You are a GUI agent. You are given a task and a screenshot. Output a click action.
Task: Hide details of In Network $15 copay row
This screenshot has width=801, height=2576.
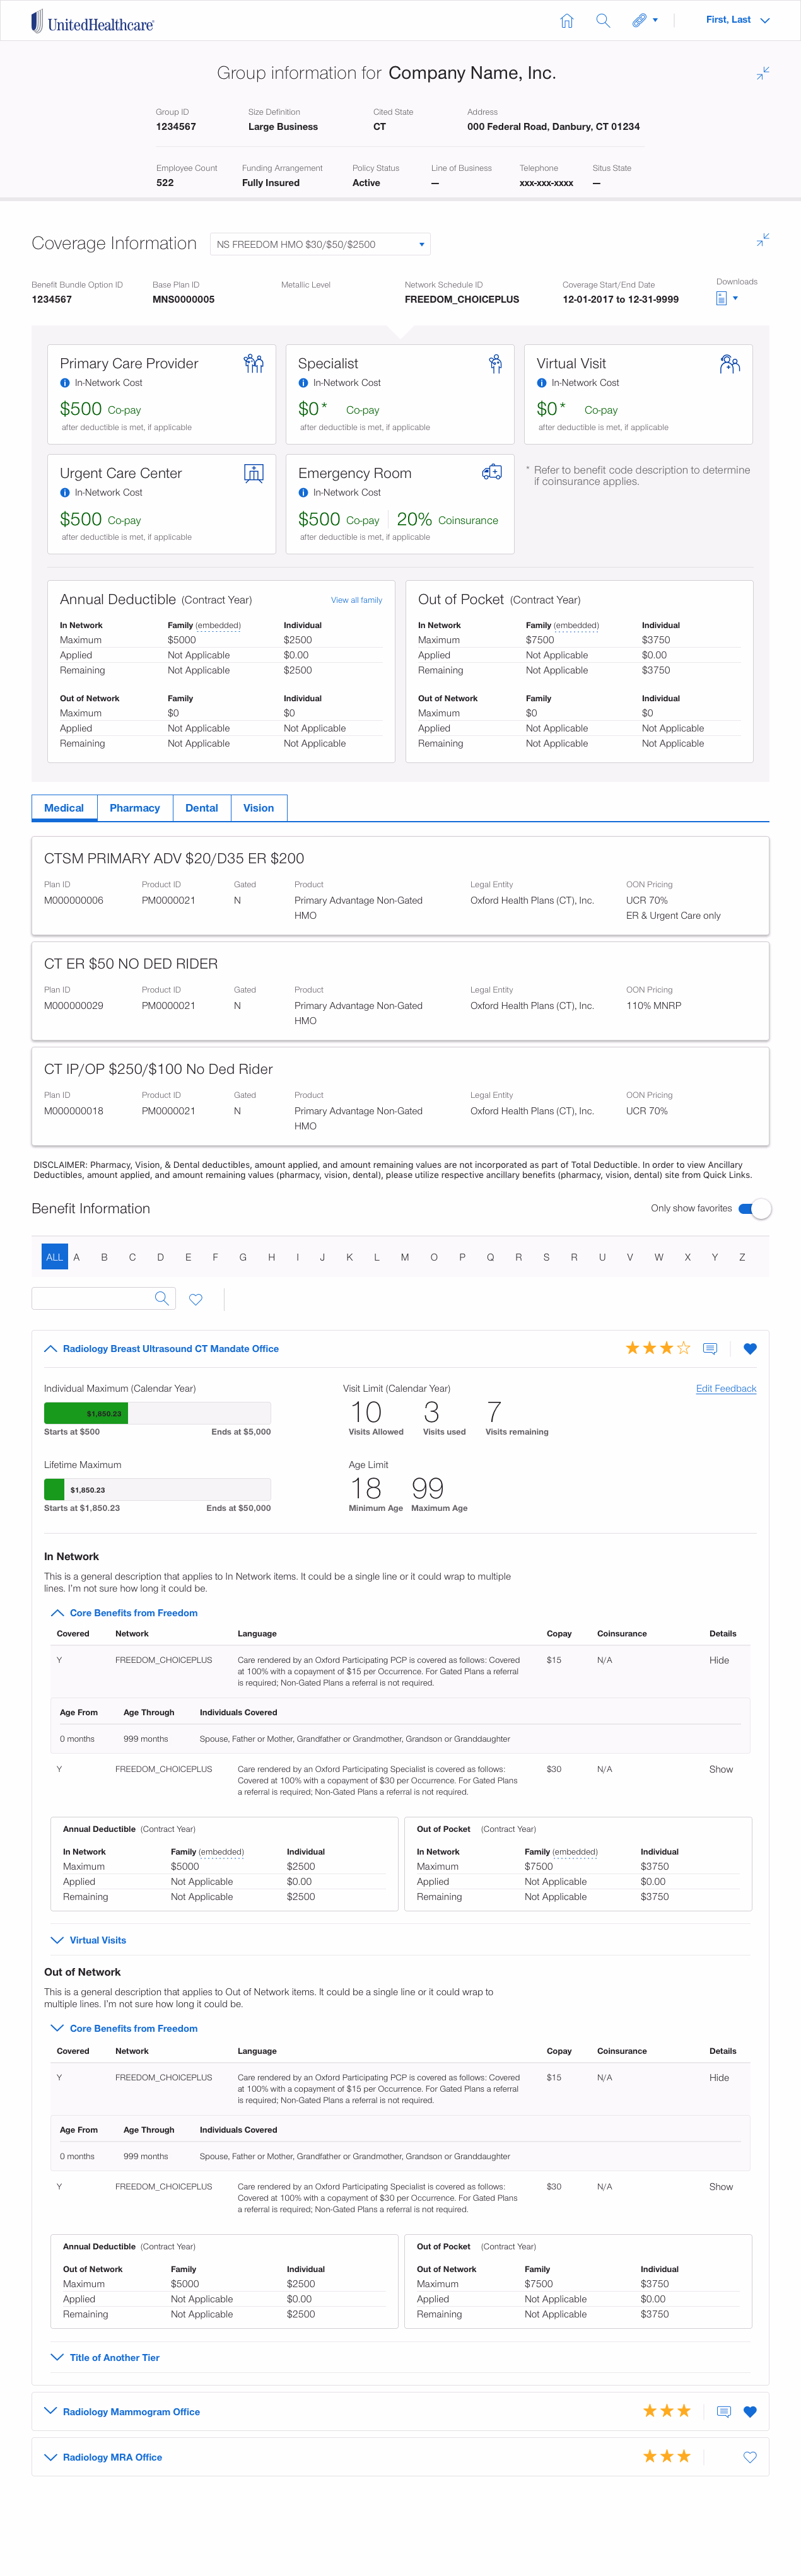point(719,1660)
